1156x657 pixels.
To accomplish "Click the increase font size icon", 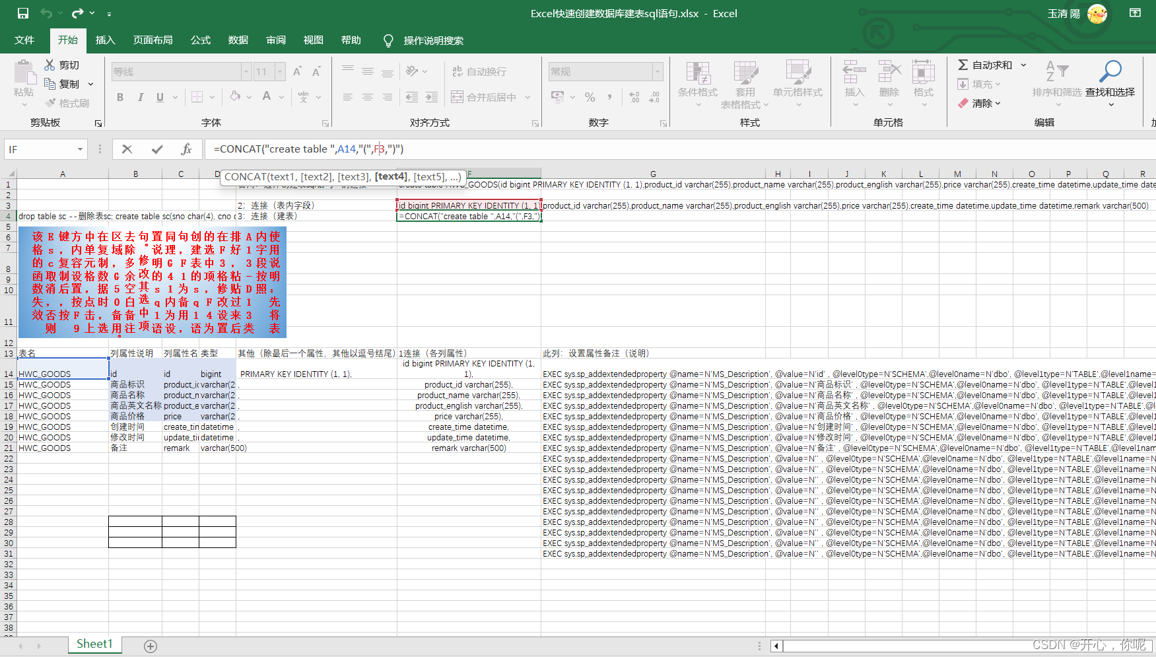I will coord(297,71).
